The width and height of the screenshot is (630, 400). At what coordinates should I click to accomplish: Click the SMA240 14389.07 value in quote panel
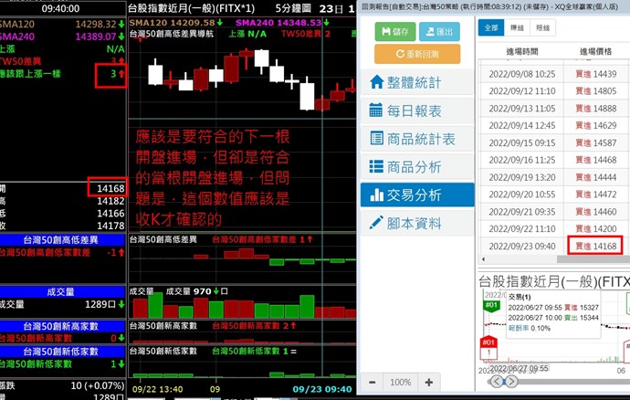96,37
